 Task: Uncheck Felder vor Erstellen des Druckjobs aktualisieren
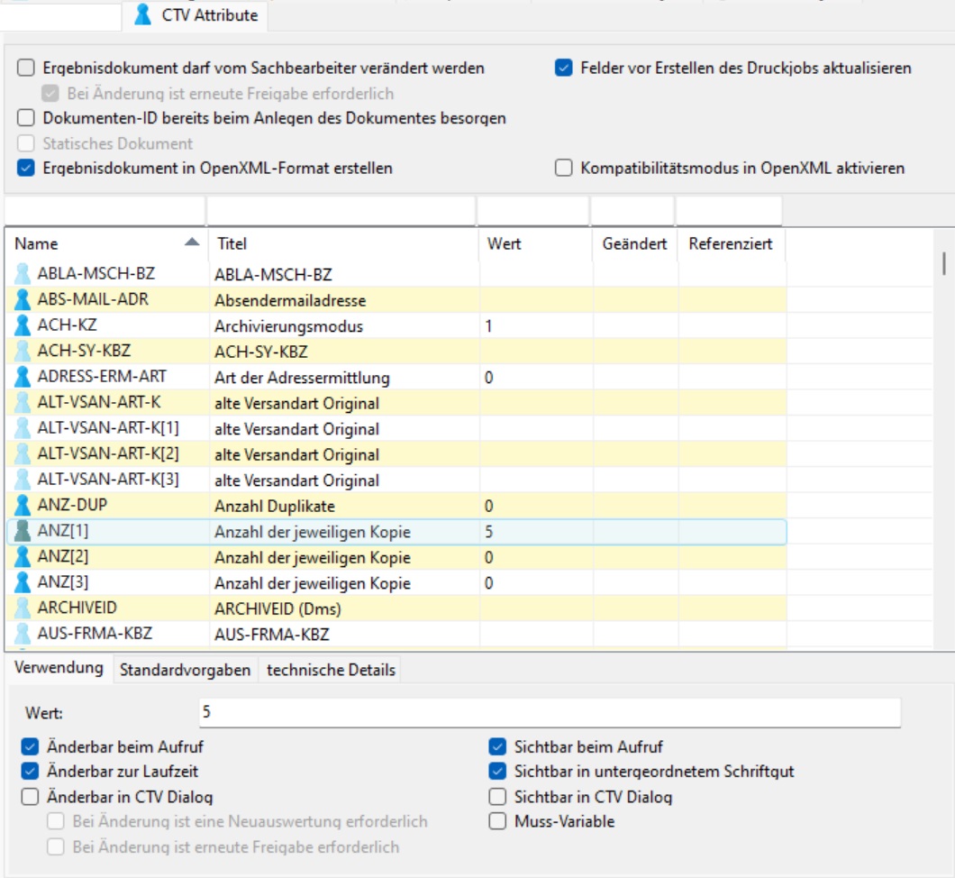(x=564, y=68)
